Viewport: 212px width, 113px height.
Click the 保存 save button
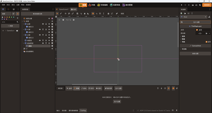tap(74, 9)
